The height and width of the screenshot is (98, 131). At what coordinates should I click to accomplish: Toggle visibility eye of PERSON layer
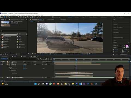[x=1, y=63]
